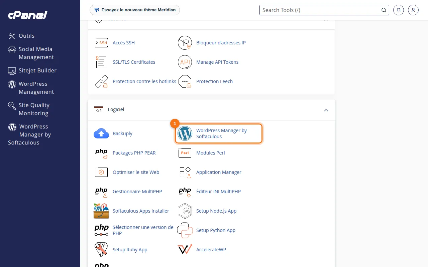Click the search magnifier in Search Tools
This screenshot has width=428, height=267.
coord(384,10)
